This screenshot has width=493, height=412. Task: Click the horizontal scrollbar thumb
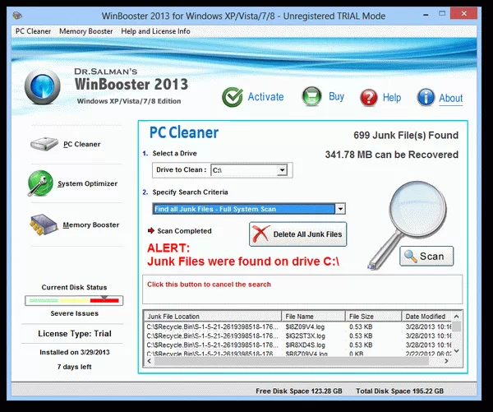[292, 361]
